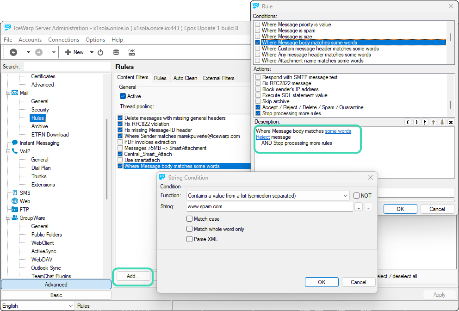This screenshot has height=311, width=459.
Task: Open forward history dropdown arrow
Action: (x=54, y=52)
